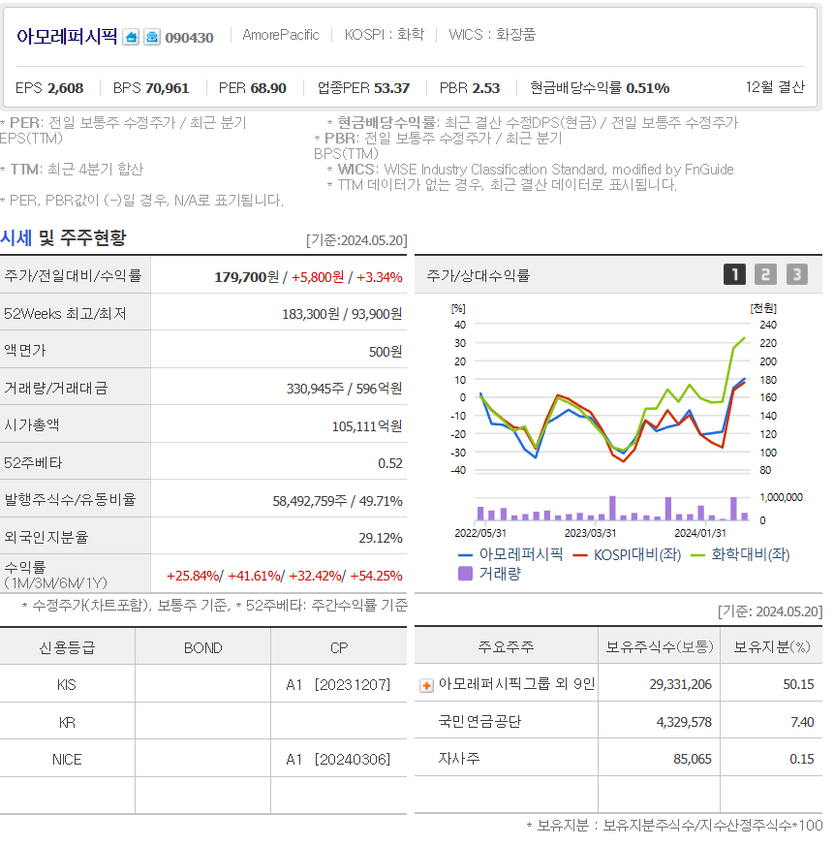
Task: Click the AmorePacific English name
Action: tap(281, 35)
